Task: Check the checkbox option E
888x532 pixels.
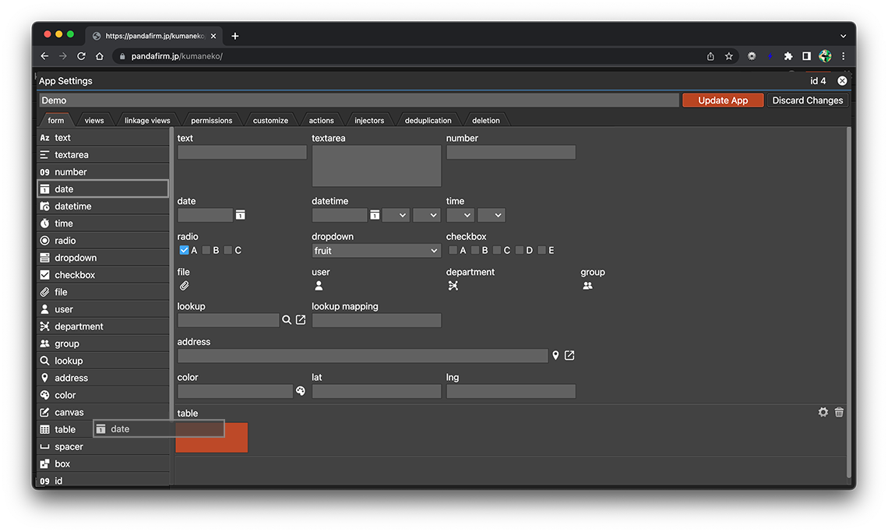Action: click(x=542, y=251)
